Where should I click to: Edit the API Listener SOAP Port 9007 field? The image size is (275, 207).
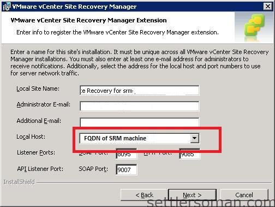click(x=127, y=170)
